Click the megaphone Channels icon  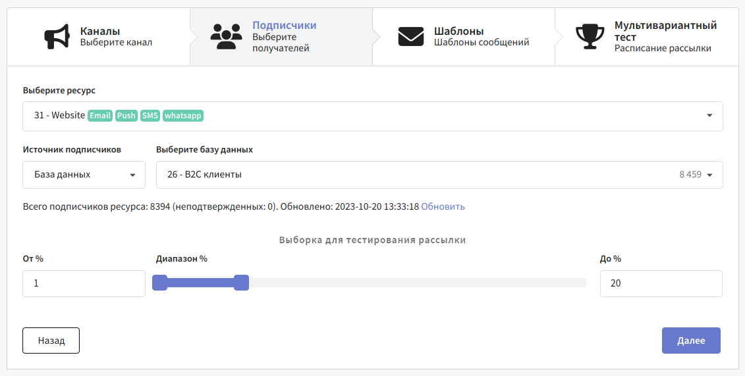pyautogui.click(x=57, y=37)
